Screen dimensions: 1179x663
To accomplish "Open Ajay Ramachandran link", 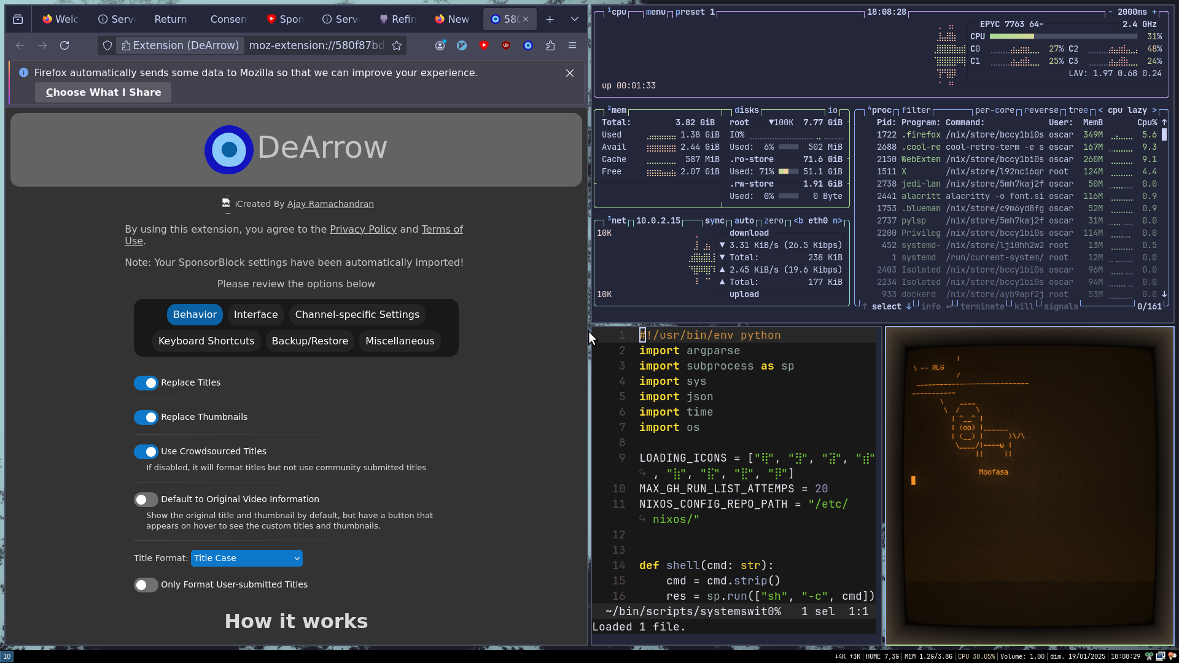I will pyautogui.click(x=330, y=204).
